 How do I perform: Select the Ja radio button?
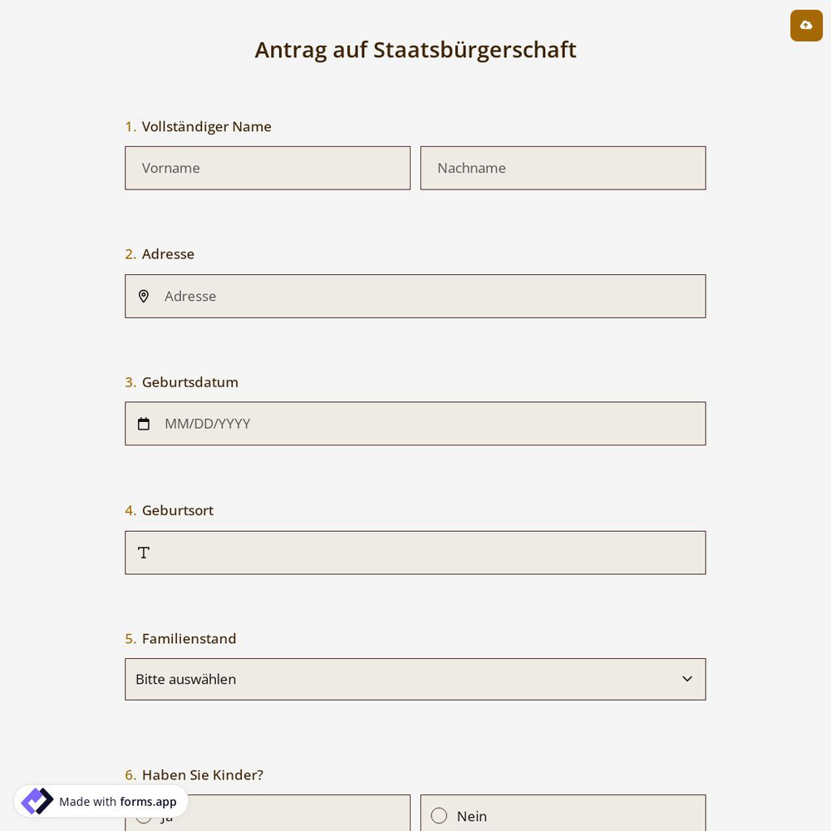tap(144, 816)
